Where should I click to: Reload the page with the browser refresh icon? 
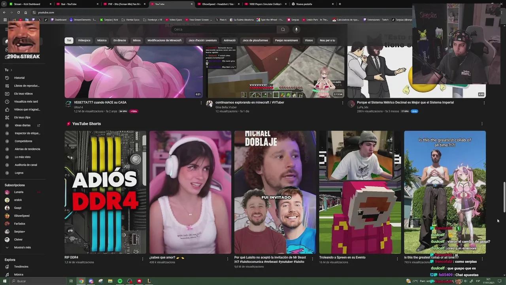[18, 12]
